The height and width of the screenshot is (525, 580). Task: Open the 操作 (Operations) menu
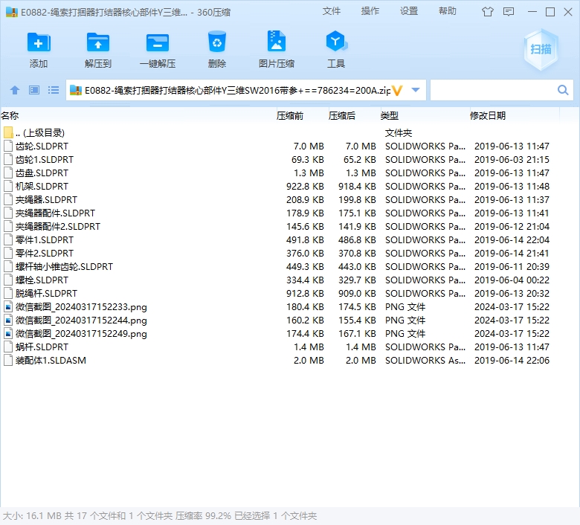click(370, 11)
